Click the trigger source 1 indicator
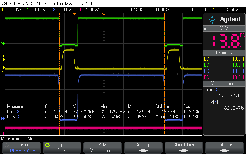The width and height of the screenshot is (246, 154). [x=214, y=10]
